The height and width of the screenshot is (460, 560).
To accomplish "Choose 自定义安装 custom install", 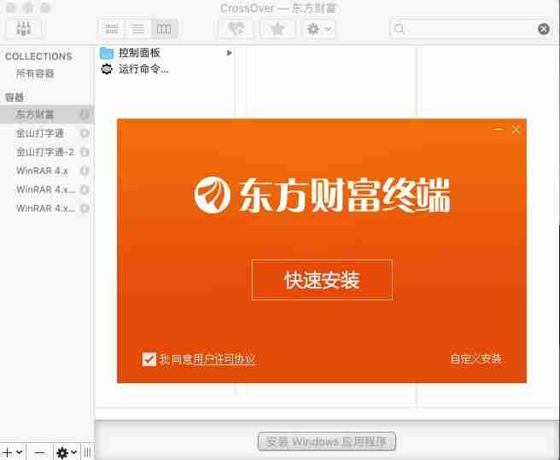I will 475,358.
